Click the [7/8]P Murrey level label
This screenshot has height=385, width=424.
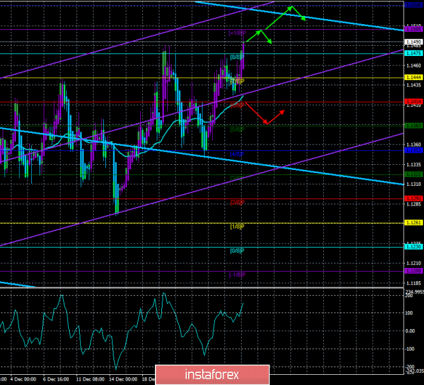[x=237, y=81]
